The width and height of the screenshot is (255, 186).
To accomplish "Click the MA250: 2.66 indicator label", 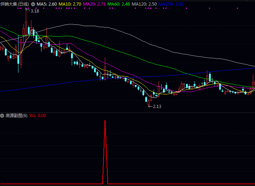I will coord(171,4).
